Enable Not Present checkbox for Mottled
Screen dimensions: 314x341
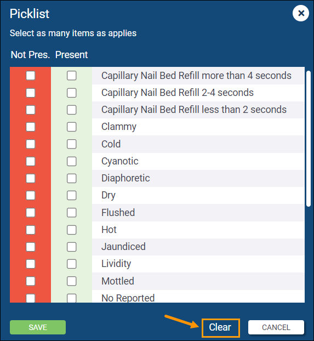tap(31, 281)
